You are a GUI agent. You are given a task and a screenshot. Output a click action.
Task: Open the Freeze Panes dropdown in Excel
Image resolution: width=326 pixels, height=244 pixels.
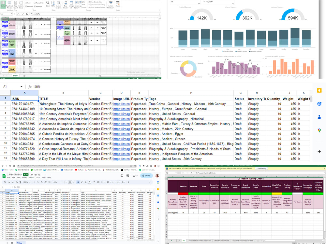[77, 5]
